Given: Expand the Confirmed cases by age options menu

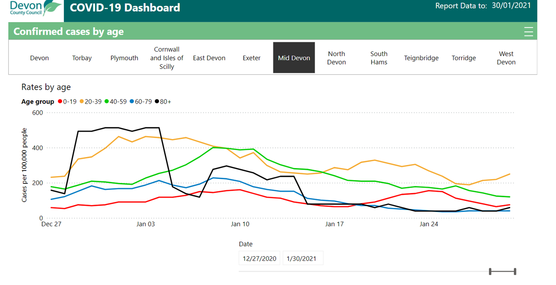Looking at the screenshot, I should 528,31.
